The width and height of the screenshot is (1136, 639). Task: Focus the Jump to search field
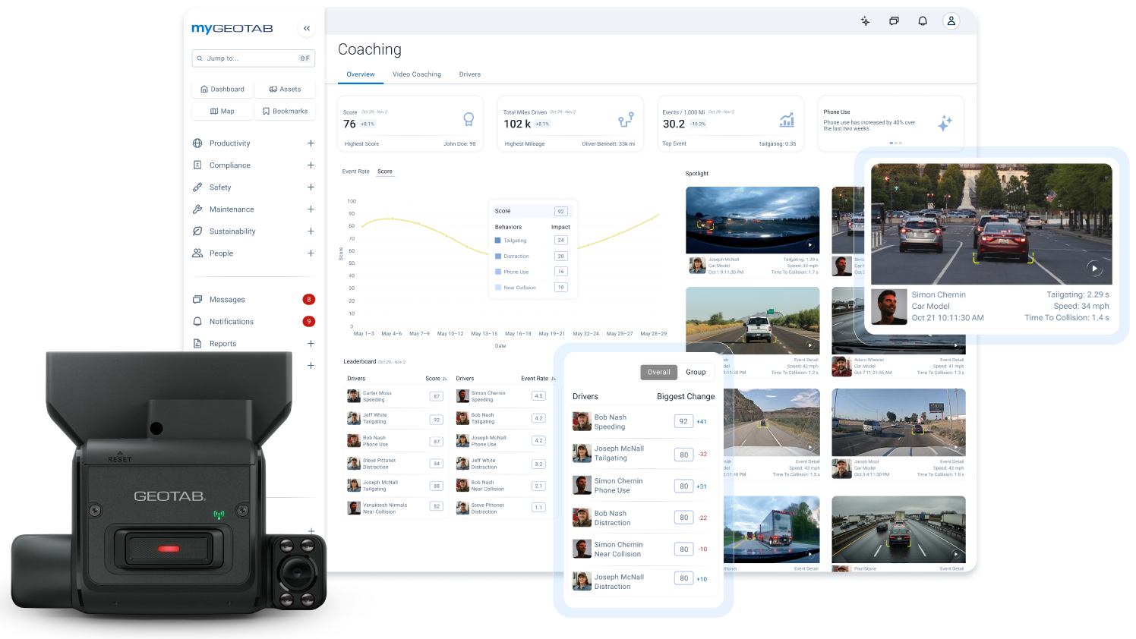(x=254, y=58)
